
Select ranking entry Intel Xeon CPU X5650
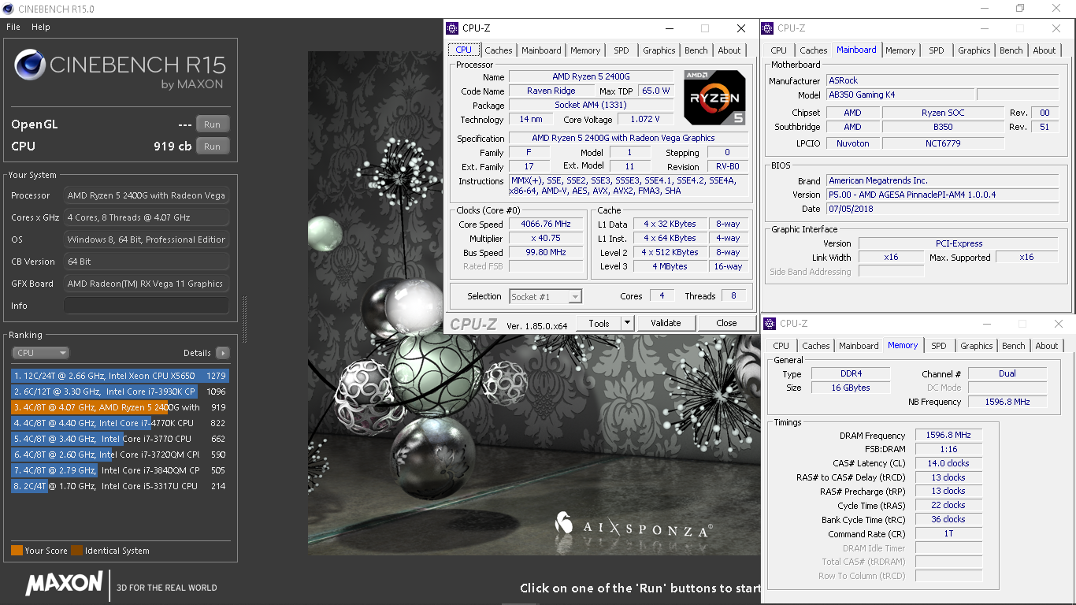(120, 376)
